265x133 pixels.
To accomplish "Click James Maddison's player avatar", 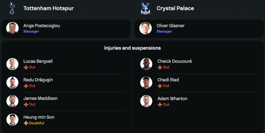I will click(12, 101).
